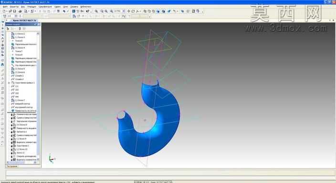Viewport: 336px width, 183px height.
Task: Pin the model tree panel header
Action: [36, 24]
